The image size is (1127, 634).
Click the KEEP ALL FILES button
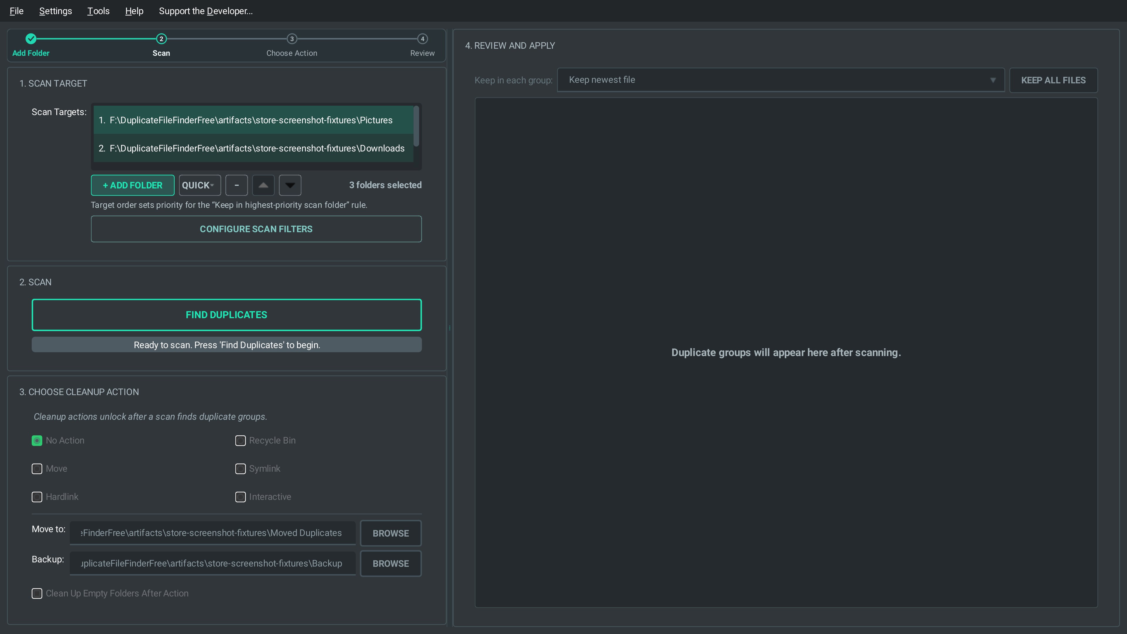[1054, 80]
